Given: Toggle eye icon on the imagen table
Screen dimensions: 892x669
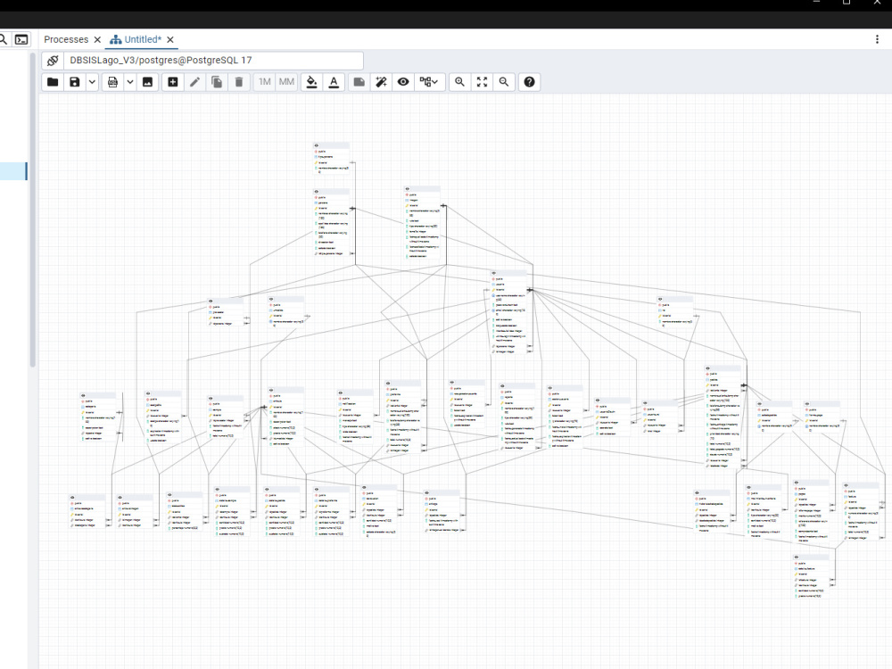Looking at the screenshot, I should [408, 189].
